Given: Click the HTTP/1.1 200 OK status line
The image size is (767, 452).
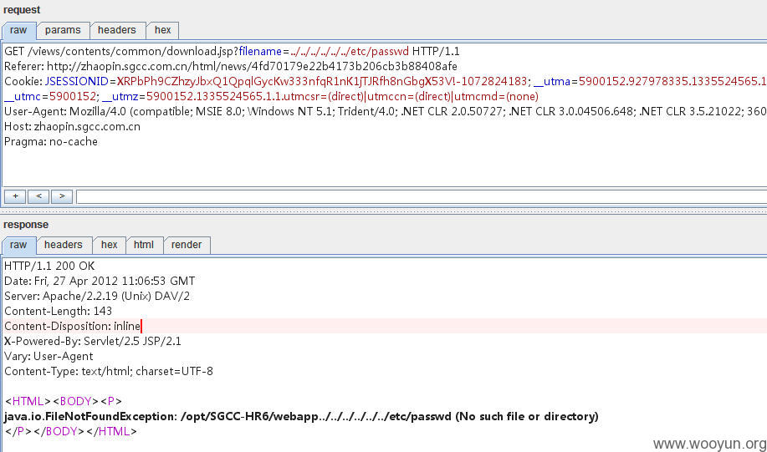Looking at the screenshot, I should 49,267.
